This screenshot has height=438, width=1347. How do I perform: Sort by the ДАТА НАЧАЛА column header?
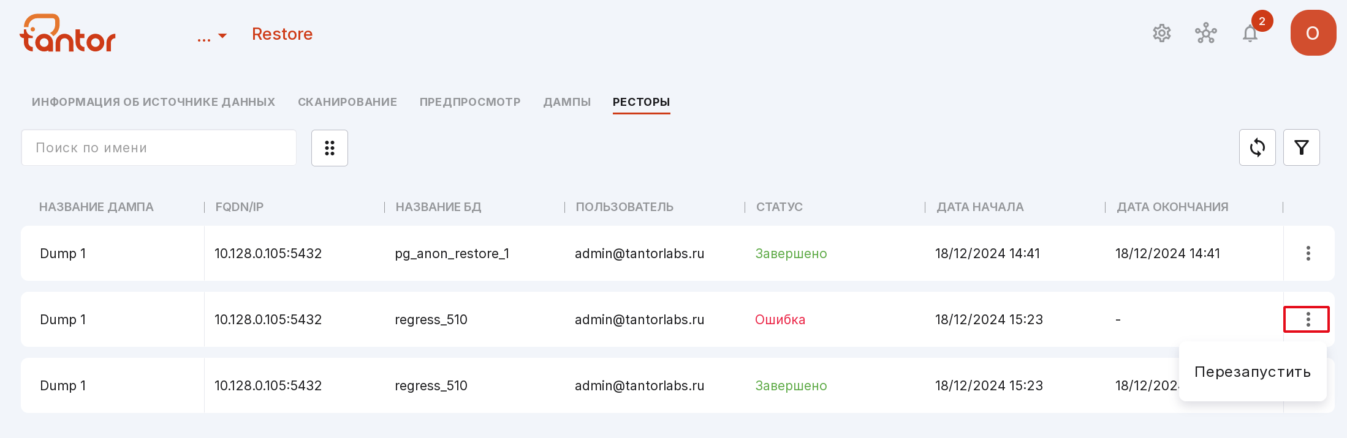(x=980, y=207)
